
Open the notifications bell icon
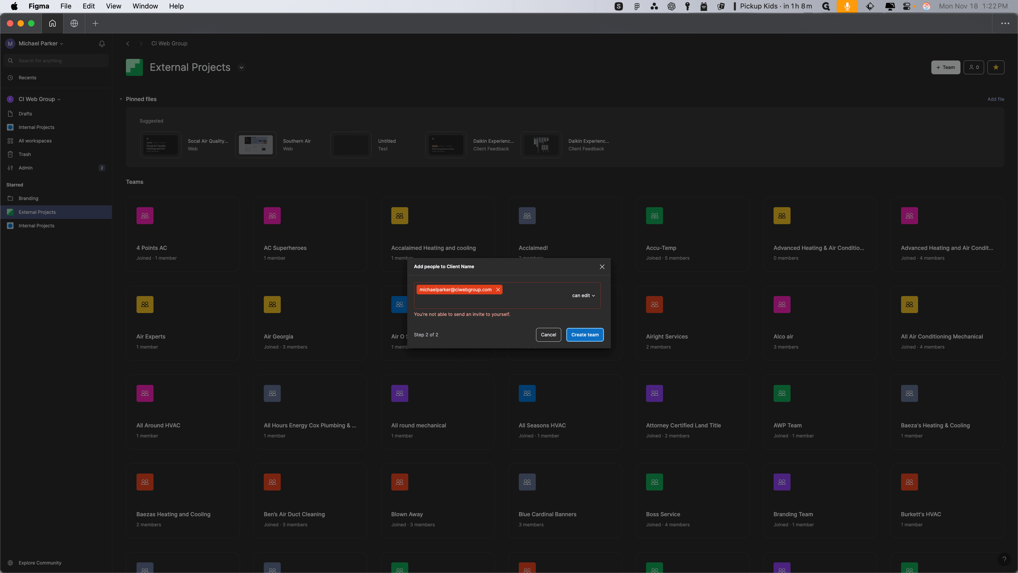pos(102,44)
